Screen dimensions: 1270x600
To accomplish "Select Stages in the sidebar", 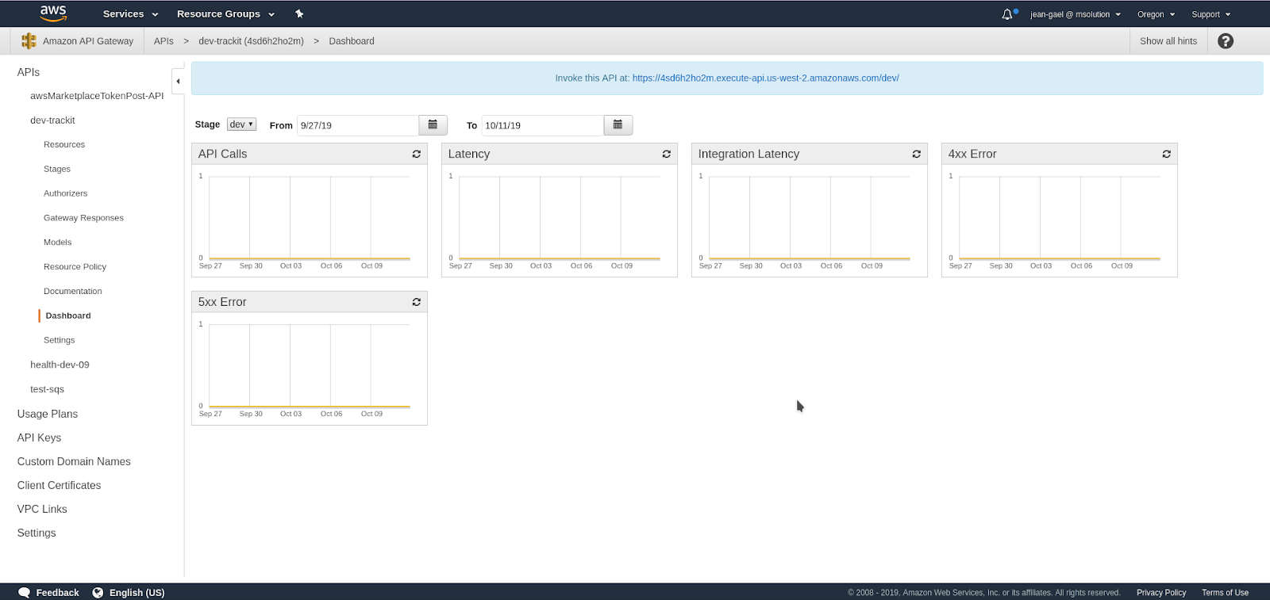I will coord(57,169).
